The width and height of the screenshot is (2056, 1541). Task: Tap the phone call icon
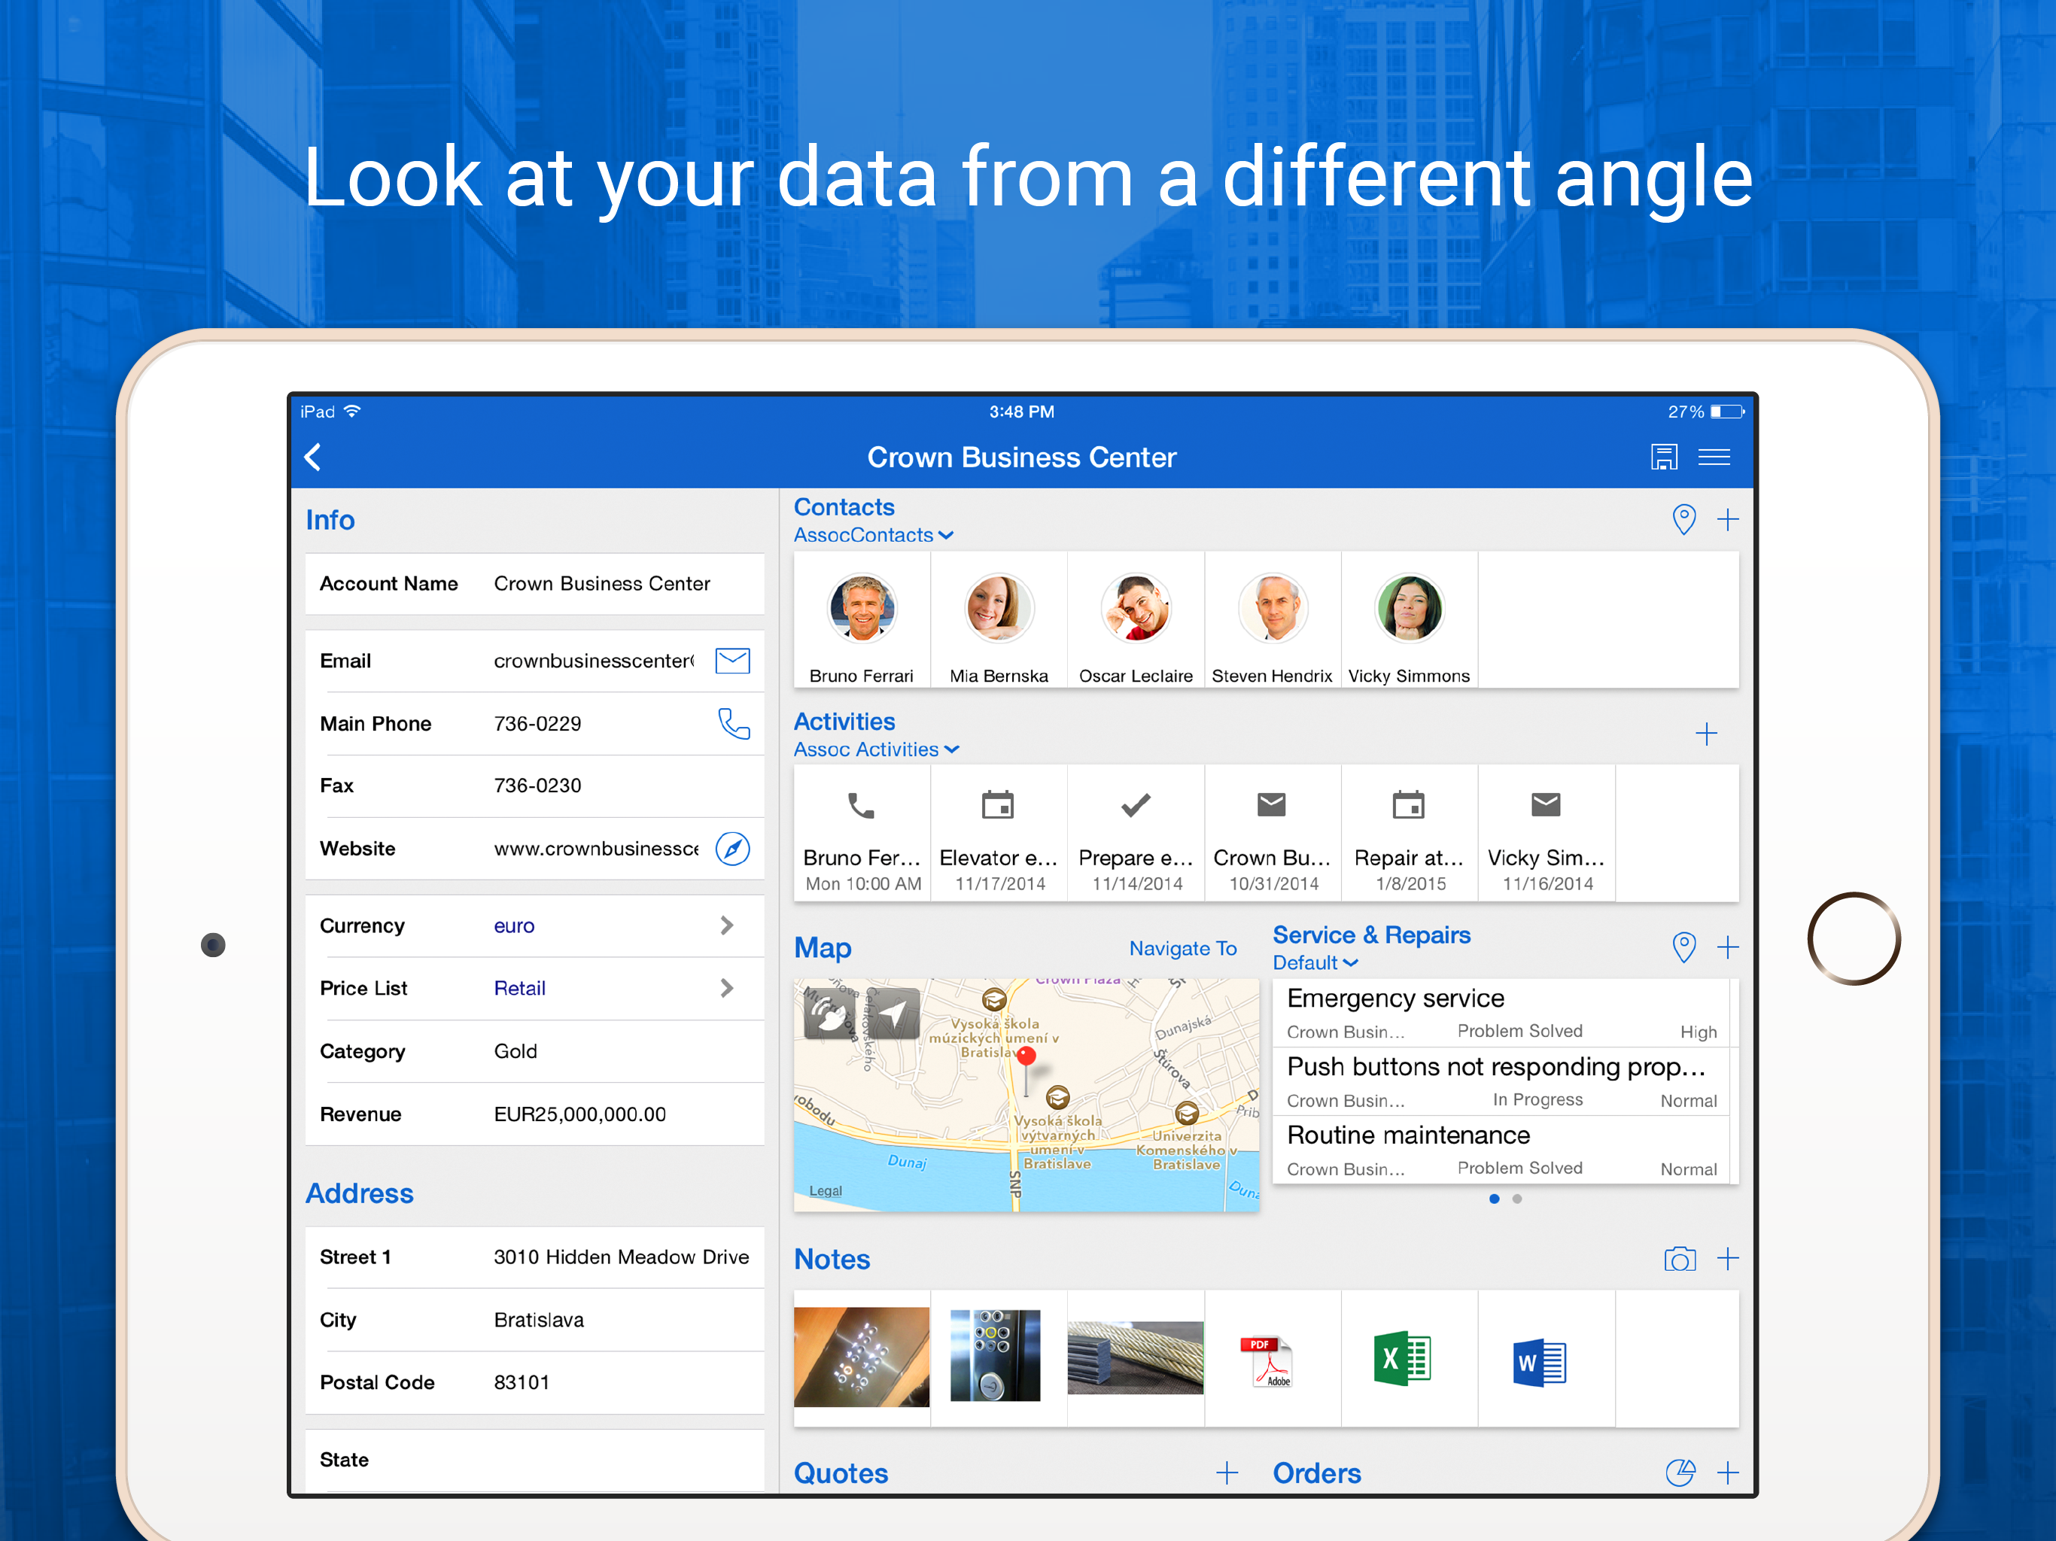(733, 724)
